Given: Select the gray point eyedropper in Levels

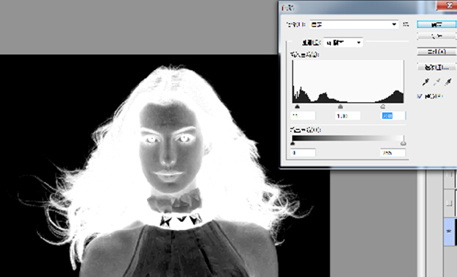Looking at the screenshot, I should point(436,82).
